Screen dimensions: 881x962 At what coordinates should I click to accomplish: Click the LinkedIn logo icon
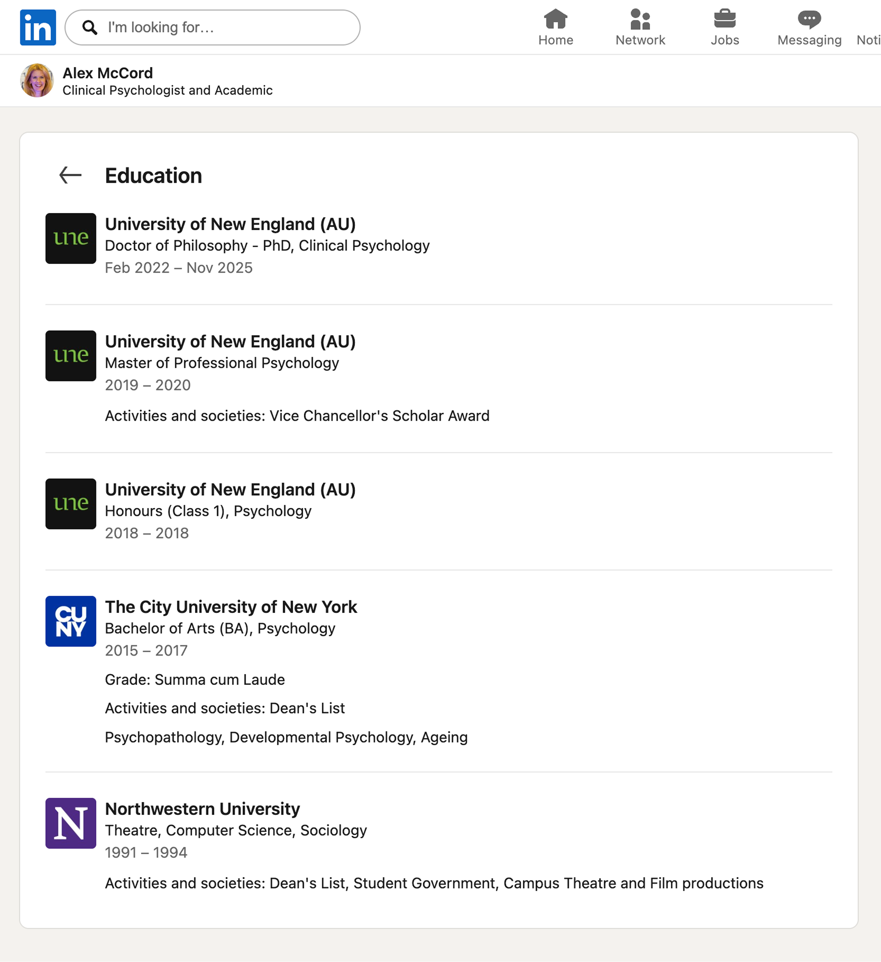(38, 27)
